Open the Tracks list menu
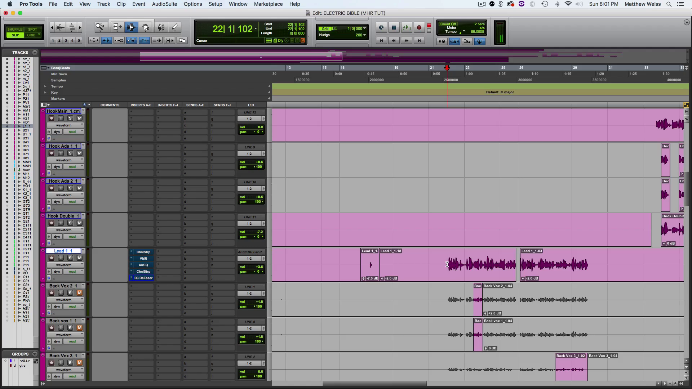This screenshot has width=692, height=389. [35, 53]
